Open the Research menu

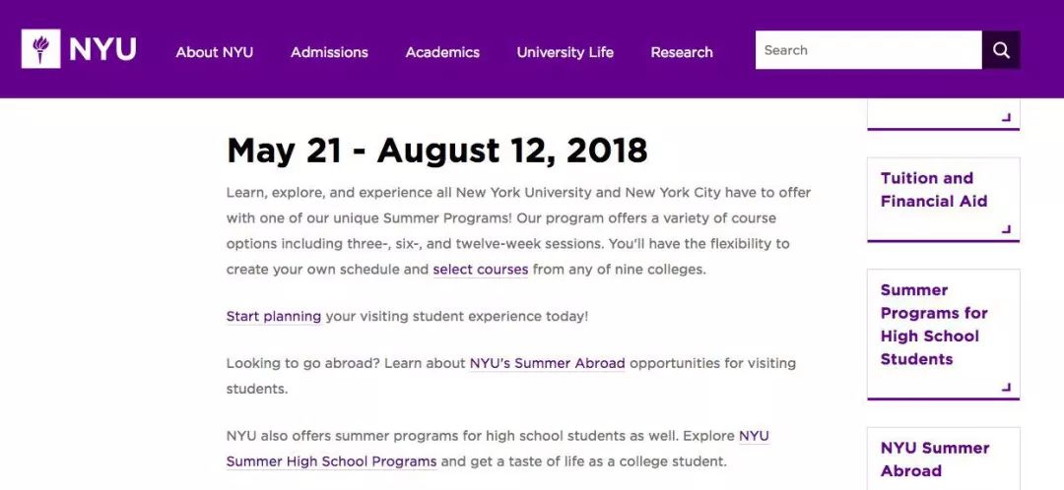[682, 52]
